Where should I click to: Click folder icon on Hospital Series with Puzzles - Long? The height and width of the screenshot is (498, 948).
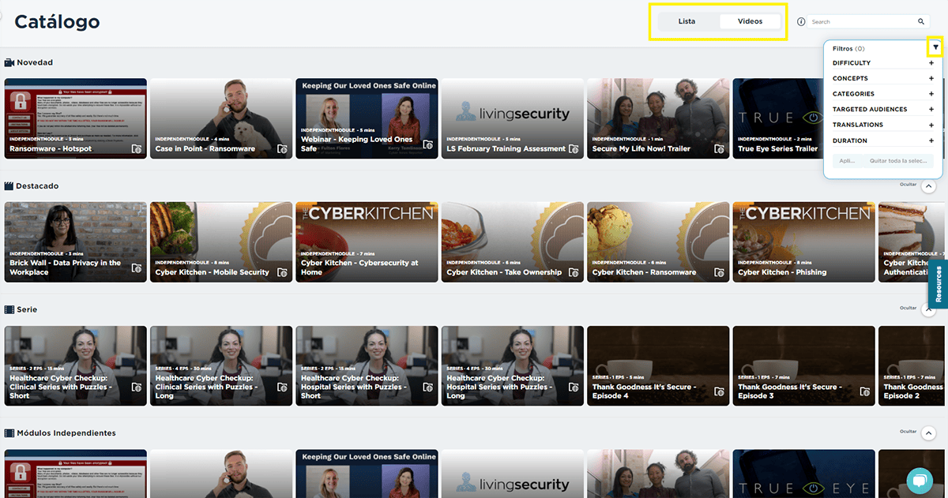pyautogui.click(x=574, y=388)
